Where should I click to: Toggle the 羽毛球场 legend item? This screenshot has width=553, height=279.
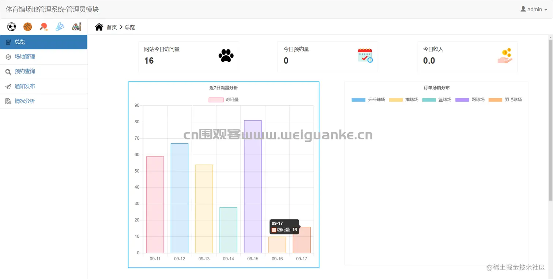click(x=505, y=99)
